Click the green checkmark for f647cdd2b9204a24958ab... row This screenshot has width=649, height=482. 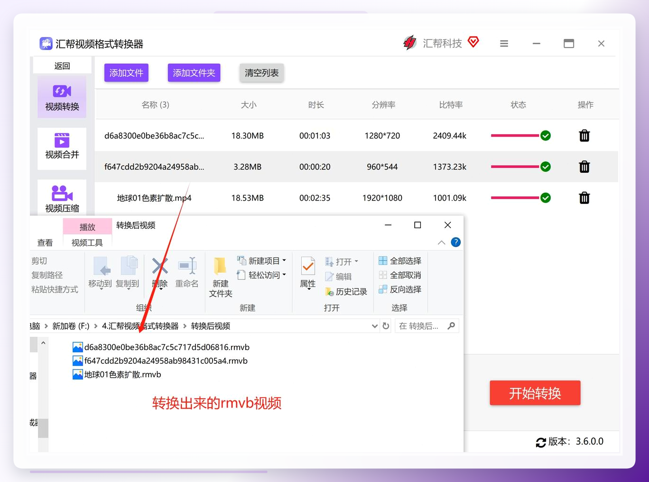coord(546,167)
